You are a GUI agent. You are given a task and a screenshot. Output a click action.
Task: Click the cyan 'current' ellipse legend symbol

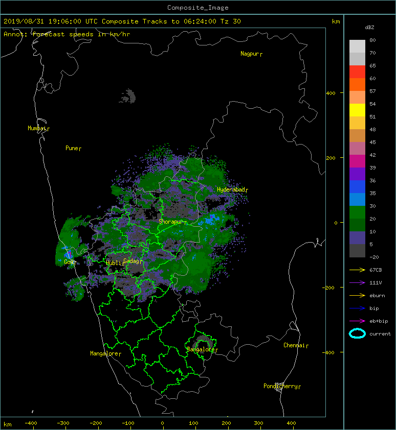pyautogui.click(x=357, y=333)
